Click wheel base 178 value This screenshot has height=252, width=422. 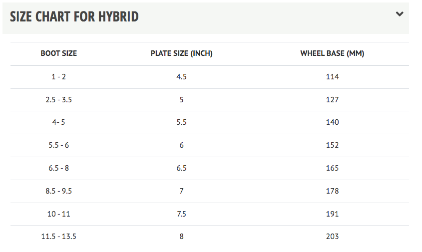pos(333,191)
